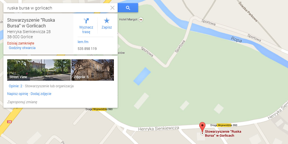Clear the search box with the X icon

[112, 8]
